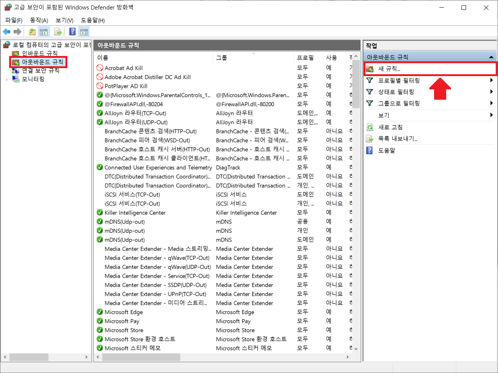Open the 보기(V) menu

point(64,20)
